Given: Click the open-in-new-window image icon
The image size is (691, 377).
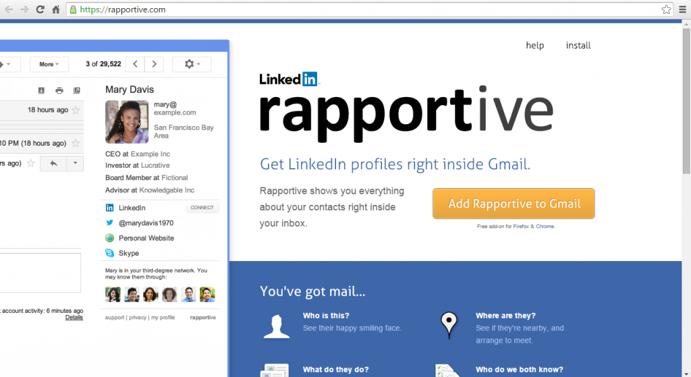Looking at the screenshot, I should [77, 90].
